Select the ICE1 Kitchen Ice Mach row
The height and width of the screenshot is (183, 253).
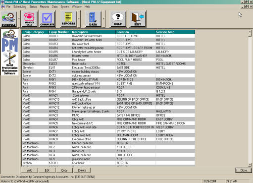108,143
